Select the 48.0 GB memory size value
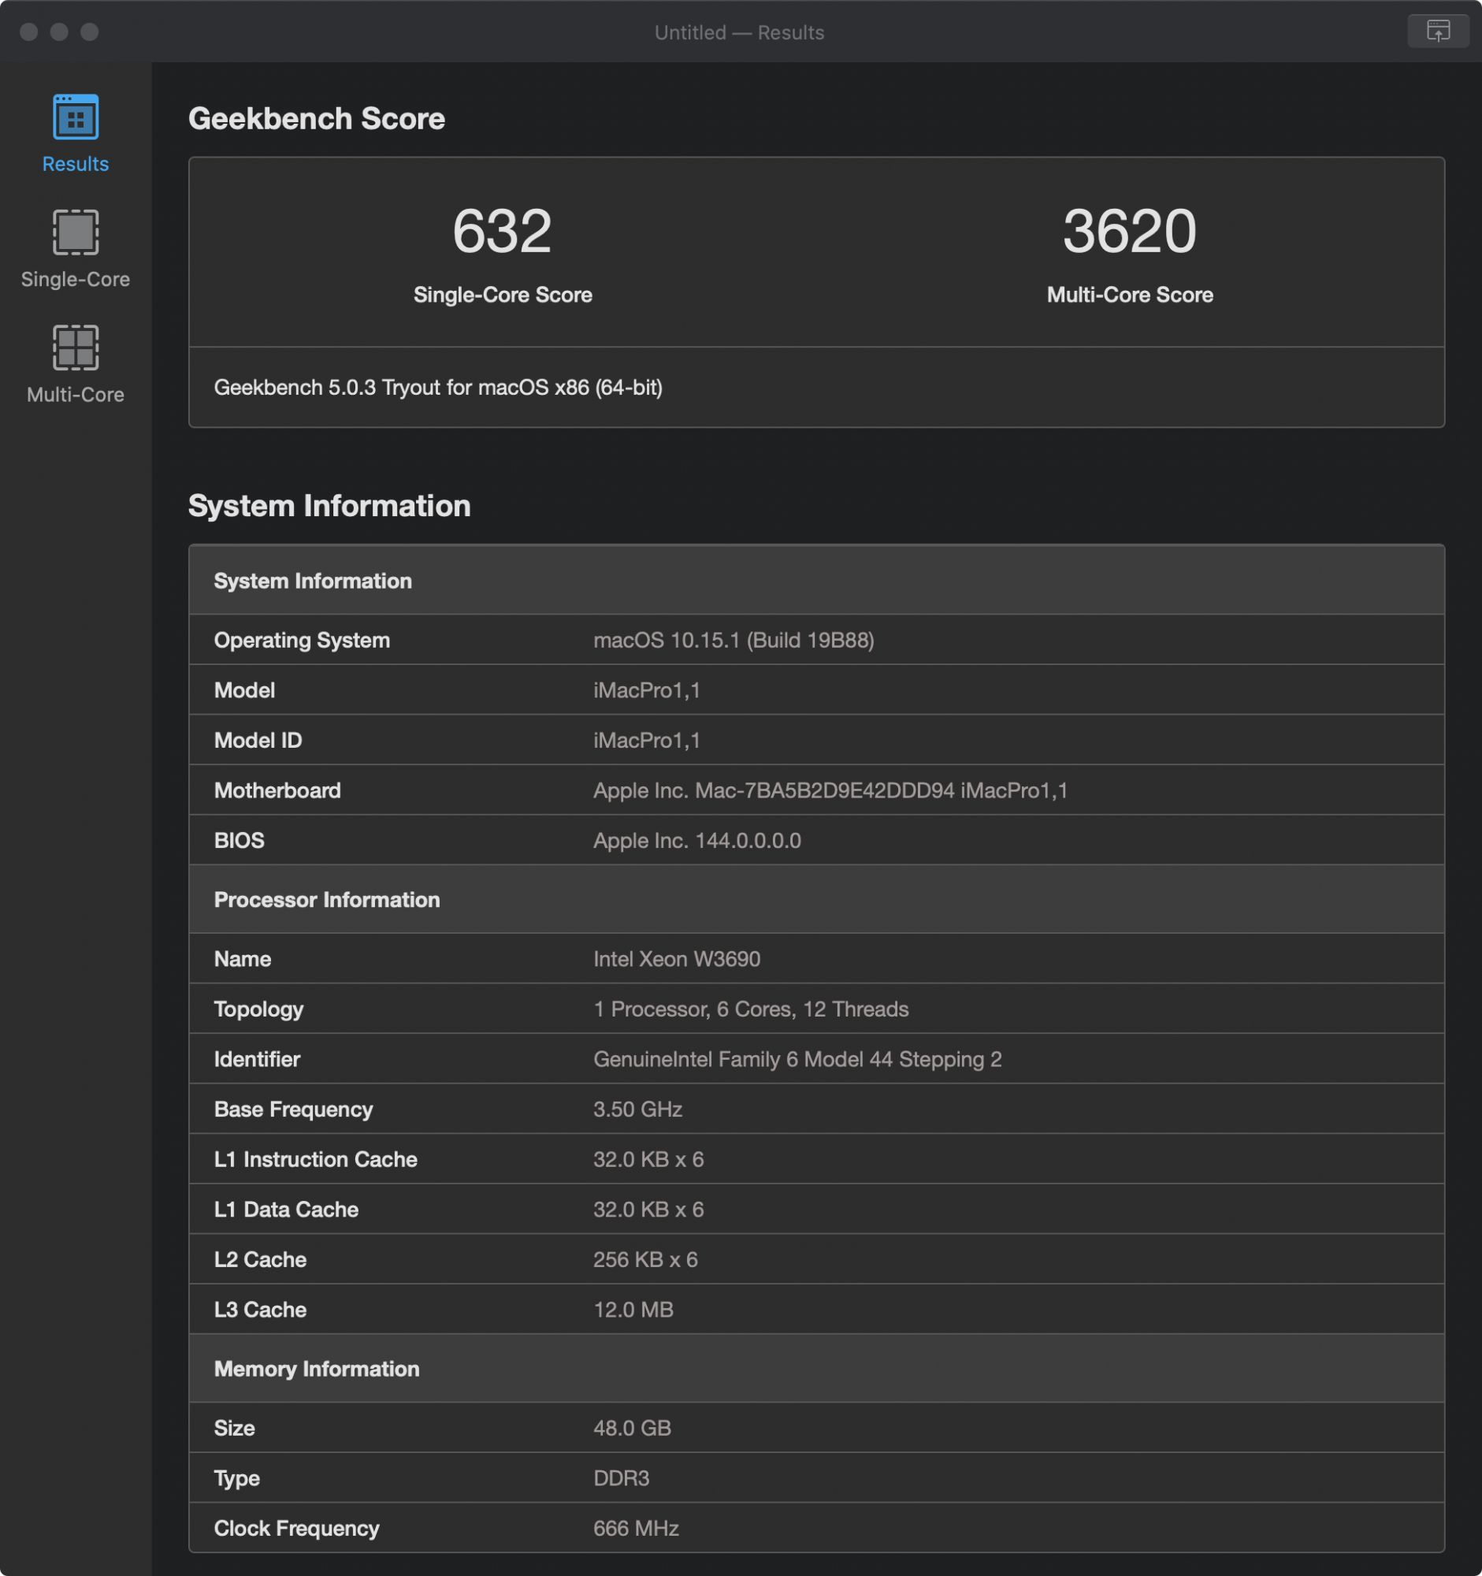Image resolution: width=1482 pixels, height=1576 pixels. [632, 1428]
